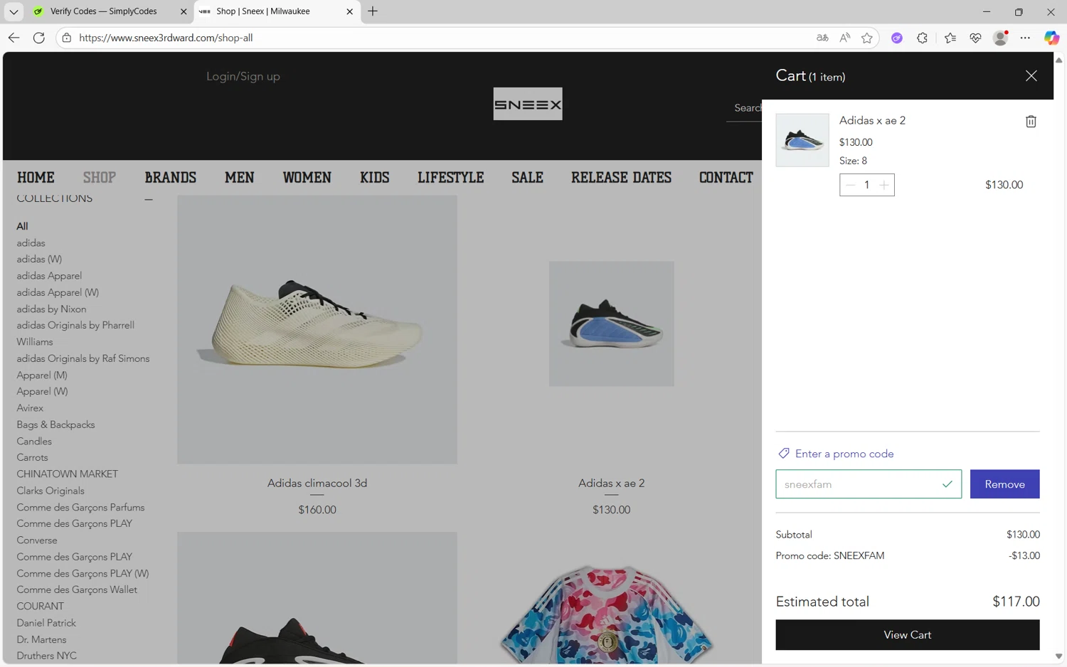Click the Enter a promo code link

[844, 454]
